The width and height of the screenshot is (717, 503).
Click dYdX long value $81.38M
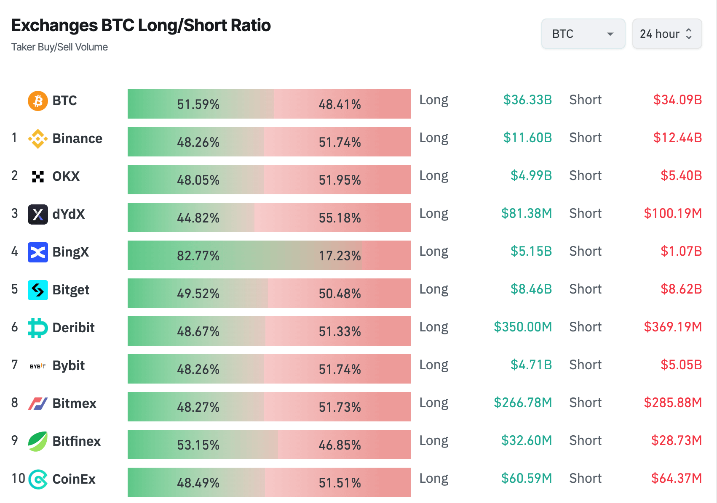[527, 213]
